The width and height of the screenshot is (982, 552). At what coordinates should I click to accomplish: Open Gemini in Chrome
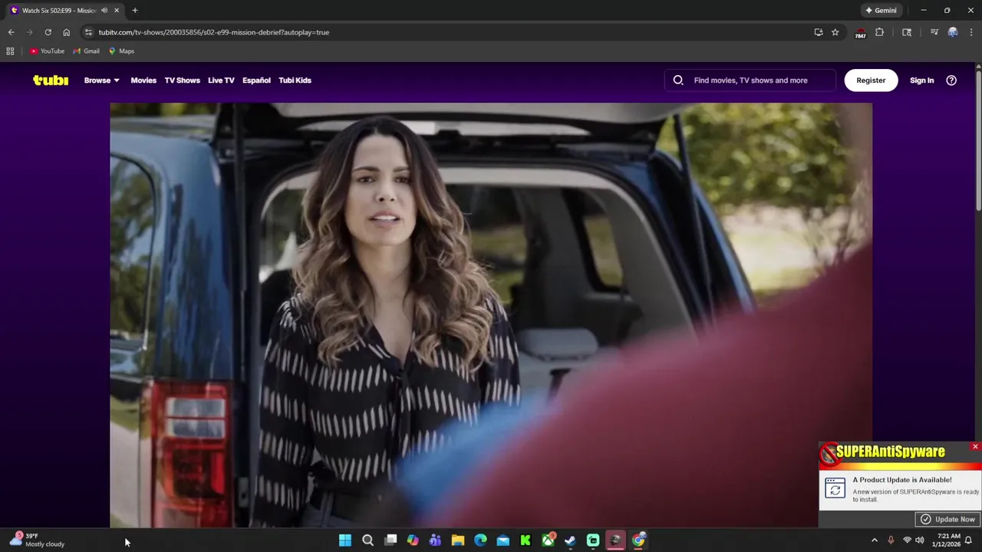(x=881, y=10)
